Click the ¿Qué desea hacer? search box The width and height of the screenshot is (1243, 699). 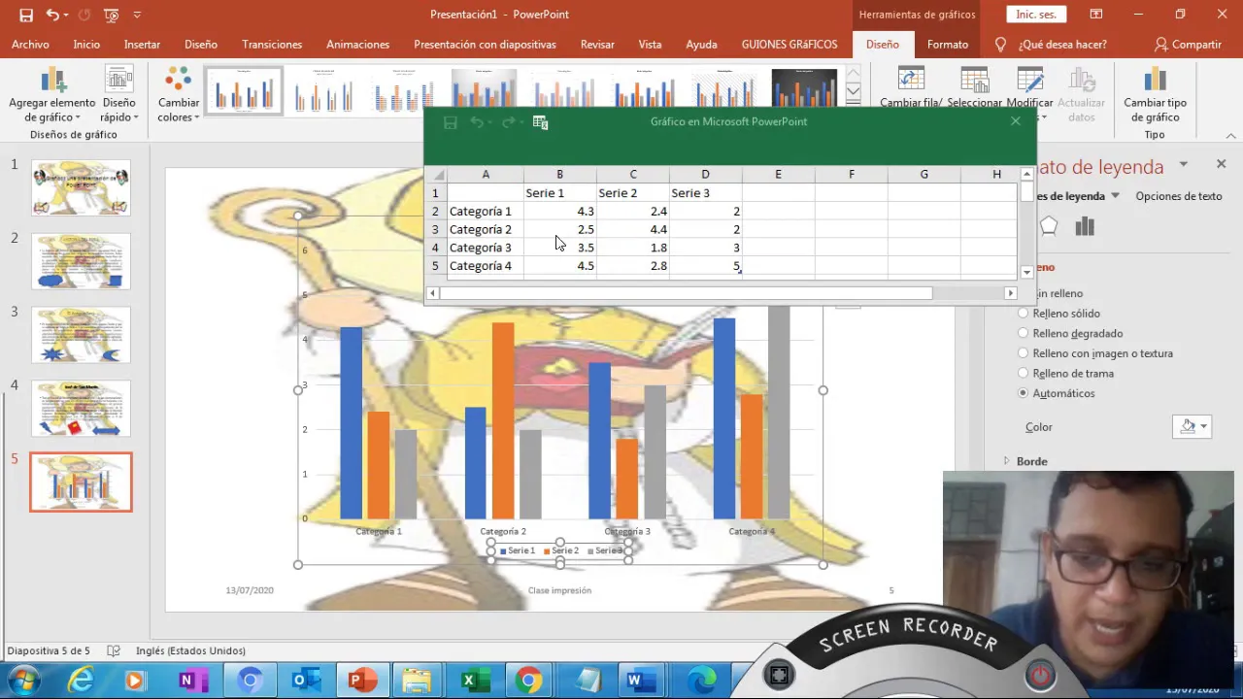coord(1062,45)
